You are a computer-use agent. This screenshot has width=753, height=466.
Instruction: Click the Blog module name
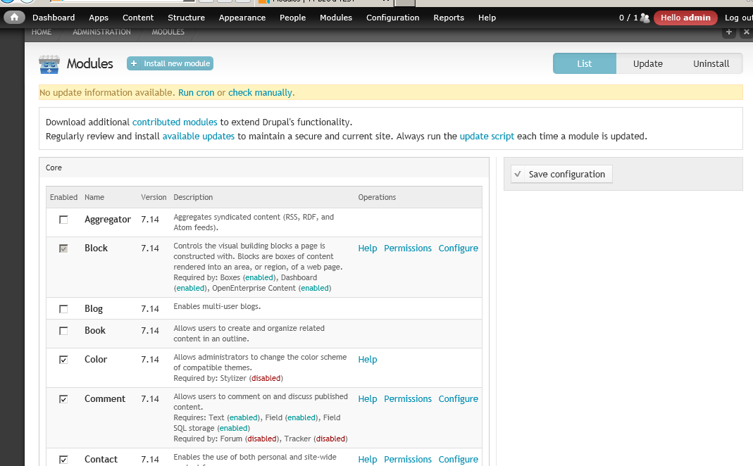point(94,308)
